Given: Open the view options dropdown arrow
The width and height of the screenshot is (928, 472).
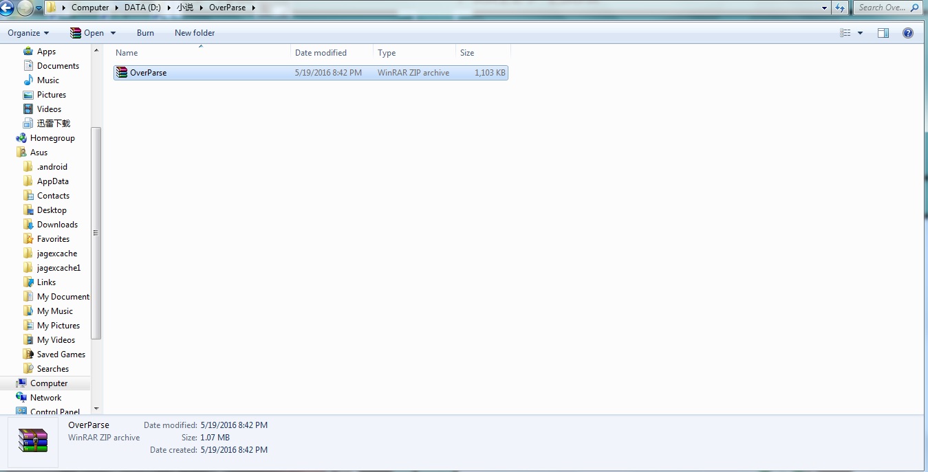Looking at the screenshot, I should click(860, 33).
